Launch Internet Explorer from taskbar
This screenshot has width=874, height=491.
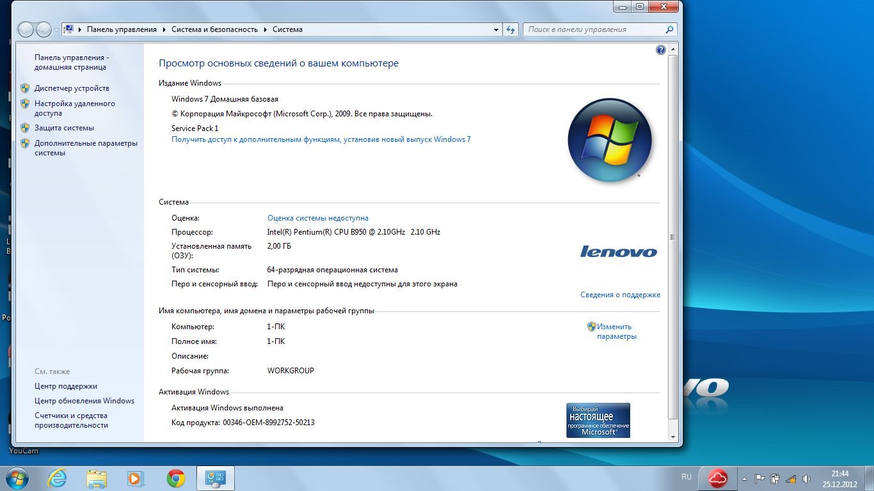(58, 478)
